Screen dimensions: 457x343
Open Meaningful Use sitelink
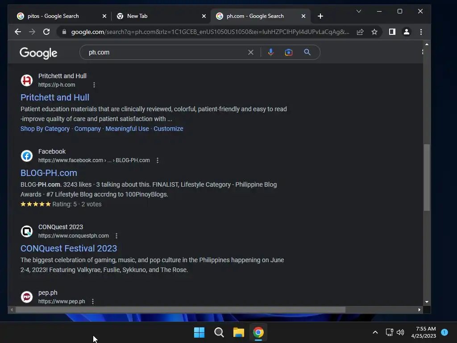pos(127,129)
